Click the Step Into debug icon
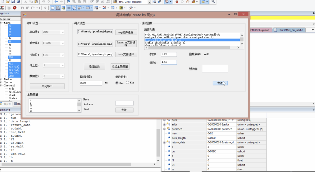Screen dimensions: 315x172 tap(22, 8)
